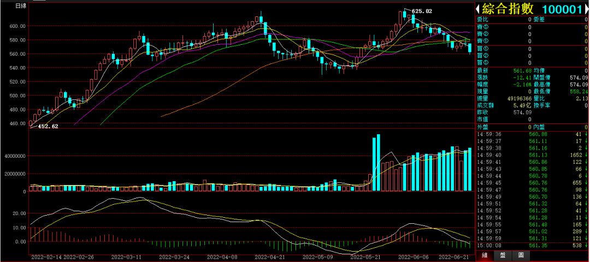Click the index code 100001
This screenshot has width=590, height=262.
[x=563, y=9]
